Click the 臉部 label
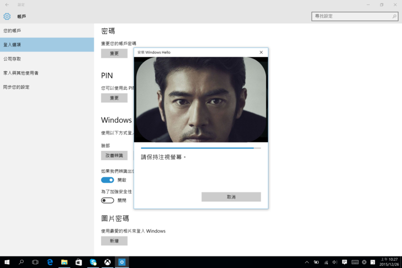This screenshot has height=268, width=402. coord(105,145)
